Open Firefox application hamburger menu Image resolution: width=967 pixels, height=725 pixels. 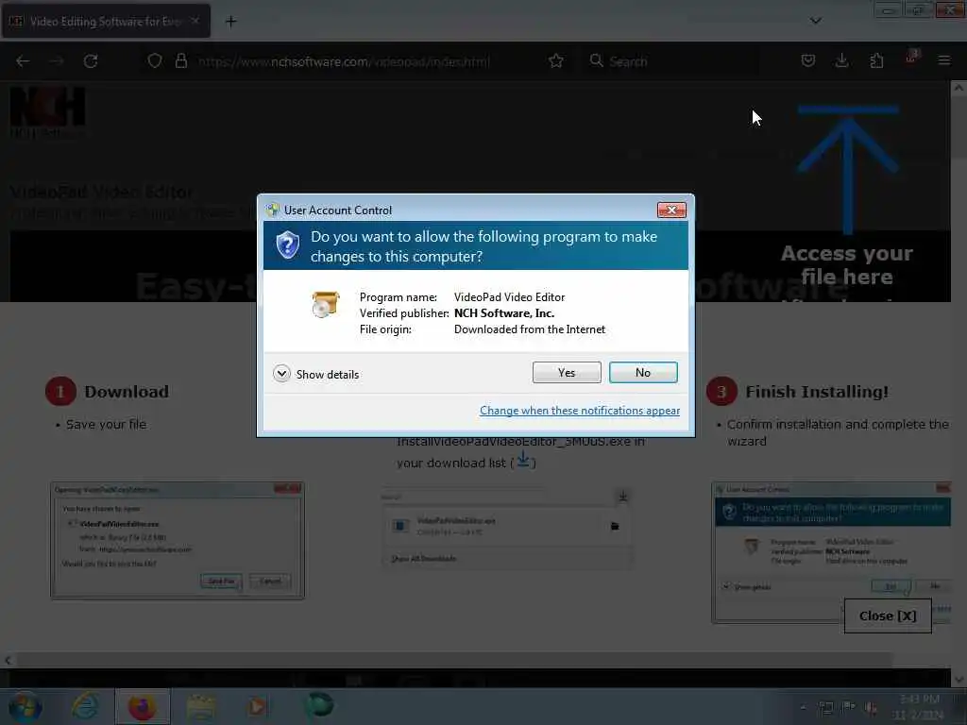click(x=944, y=60)
